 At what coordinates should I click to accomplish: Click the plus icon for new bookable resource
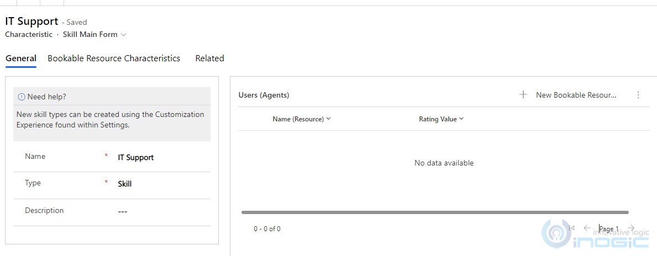[x=523, y=94]
